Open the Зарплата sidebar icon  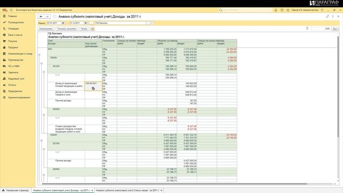tap(4, 72)
